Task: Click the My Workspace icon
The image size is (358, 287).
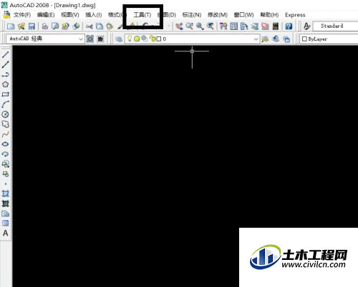Action: pos(100,39)
